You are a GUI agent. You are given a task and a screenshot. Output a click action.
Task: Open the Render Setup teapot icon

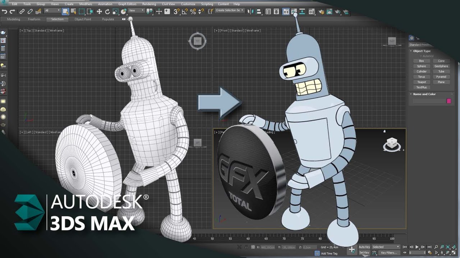point(321,11)
